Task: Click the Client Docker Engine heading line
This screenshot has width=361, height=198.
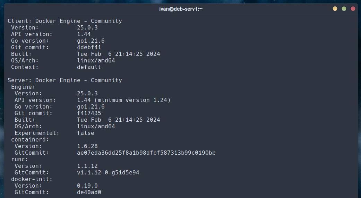Action: point(65,21)
